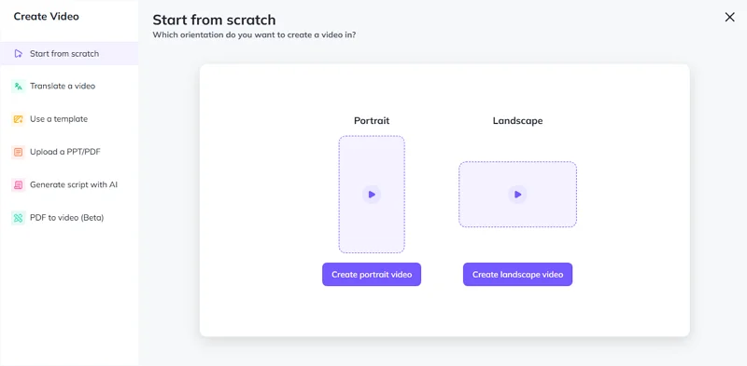Click the play icon in Portrait preview

pos(372,195)
